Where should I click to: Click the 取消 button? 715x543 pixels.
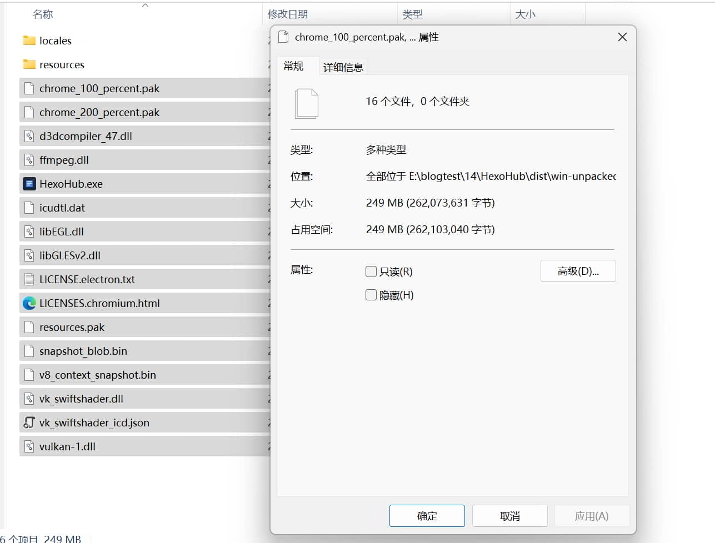click(x=509, y=516)
